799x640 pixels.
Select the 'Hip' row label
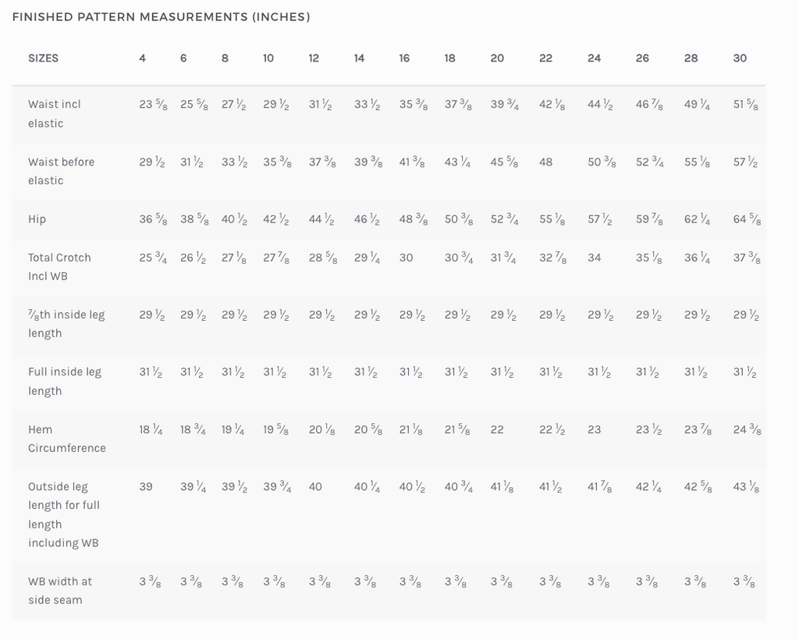(37, 219)
